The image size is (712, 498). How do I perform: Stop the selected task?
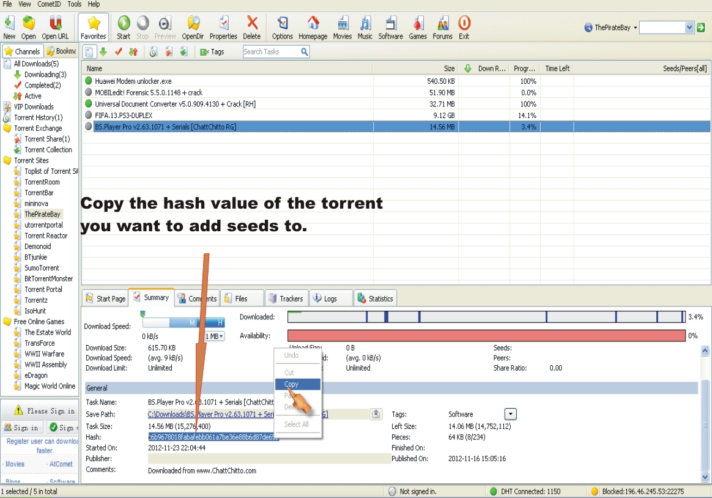click(143, 28)
